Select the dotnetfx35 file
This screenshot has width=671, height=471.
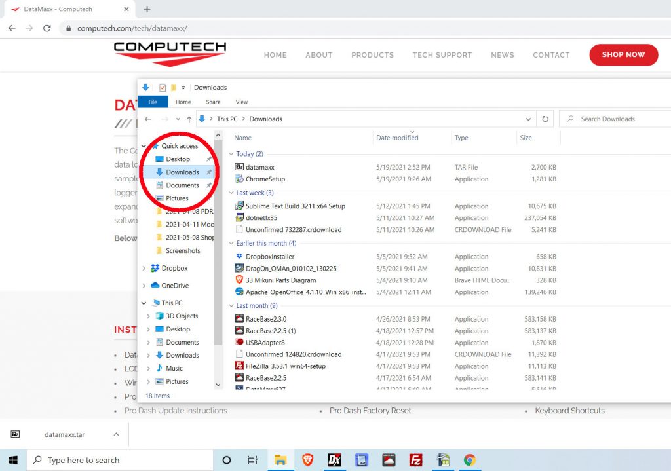[261, 217]
